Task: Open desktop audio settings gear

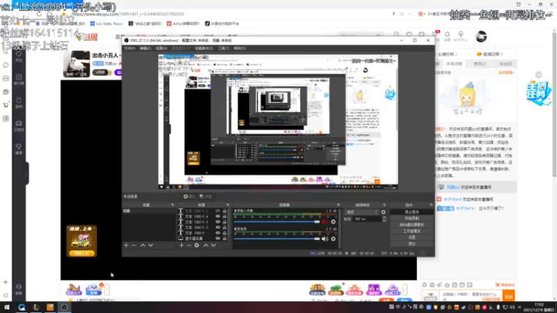Action: (334, 239)
